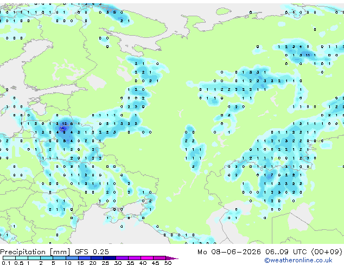This screenshot has height=265, width=344.
Task: Click legend scale label "40"
Action: [143, 263]
